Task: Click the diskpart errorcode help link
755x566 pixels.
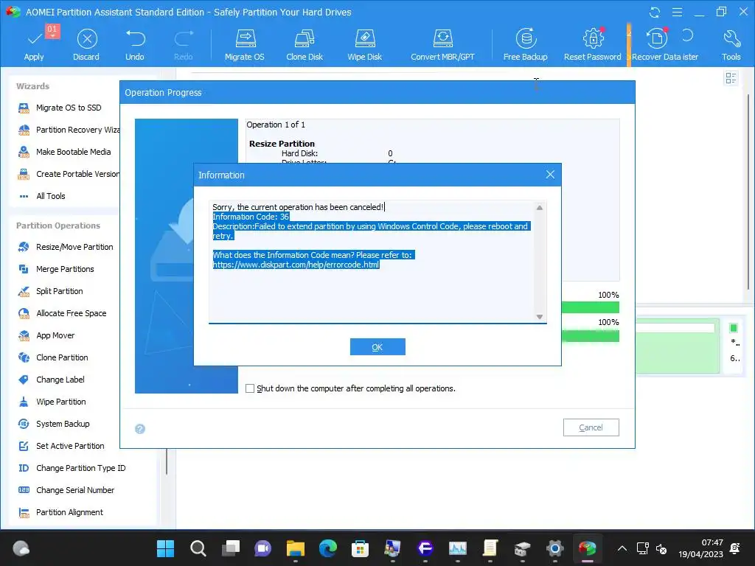Action: tap(296, 265)
